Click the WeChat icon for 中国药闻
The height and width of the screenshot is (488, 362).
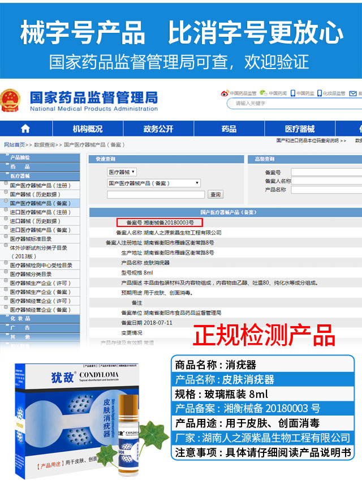click(x=264, y=93)
